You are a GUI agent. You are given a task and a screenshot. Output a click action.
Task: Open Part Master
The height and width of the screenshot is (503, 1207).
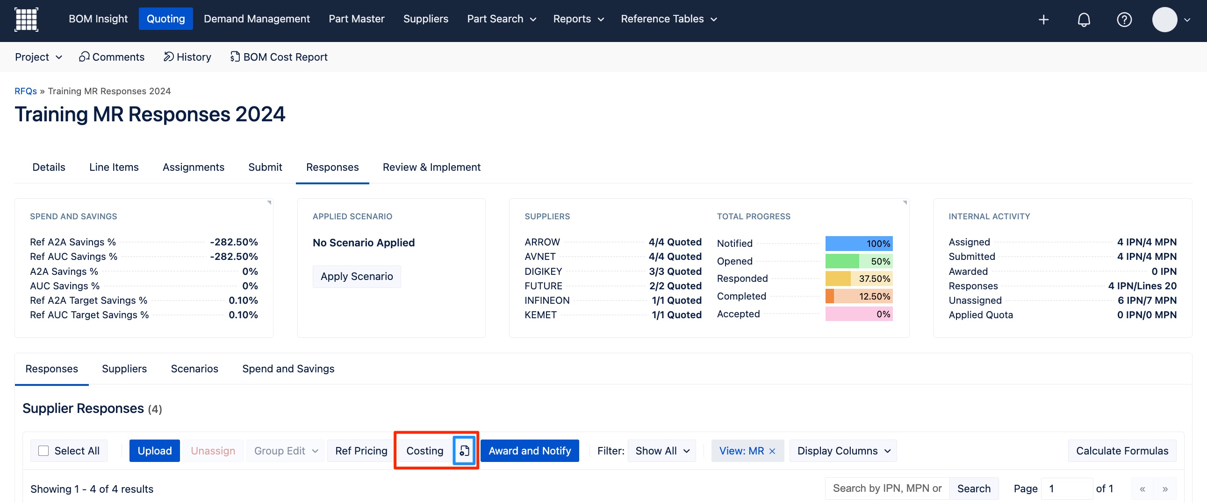pos(357,19)
